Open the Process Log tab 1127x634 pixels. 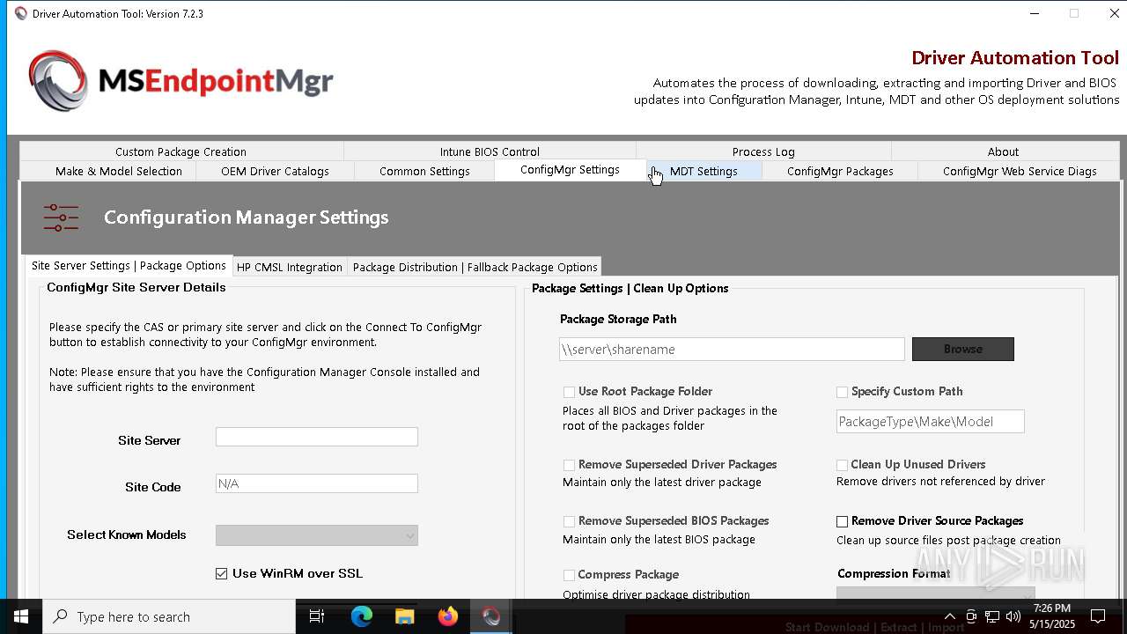coord(763,151)
